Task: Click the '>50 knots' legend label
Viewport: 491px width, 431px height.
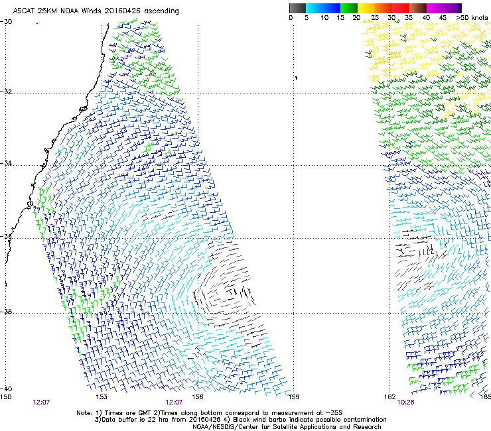Action: pyautogui.click(x=472, y=18)
